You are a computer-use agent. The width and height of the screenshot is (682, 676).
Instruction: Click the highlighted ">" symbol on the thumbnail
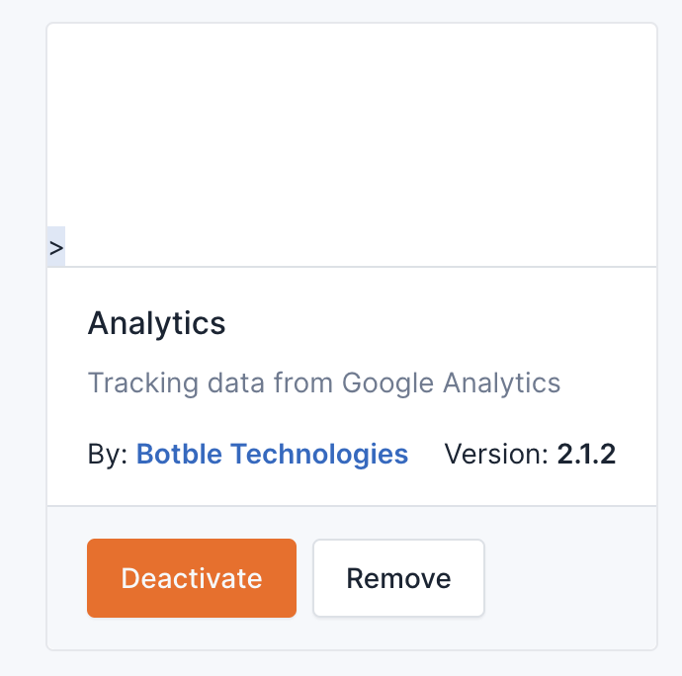56,247
